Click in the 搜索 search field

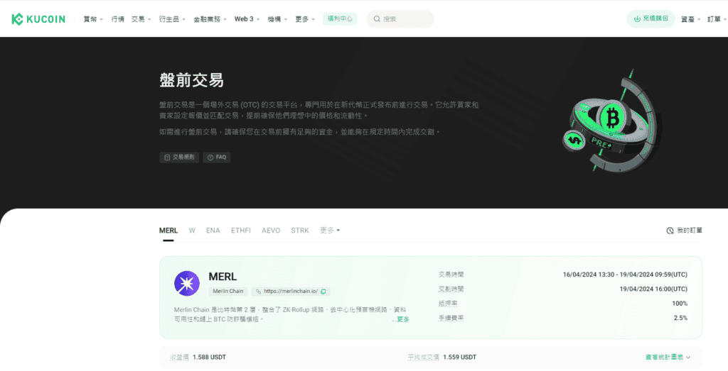pos(405,19)
